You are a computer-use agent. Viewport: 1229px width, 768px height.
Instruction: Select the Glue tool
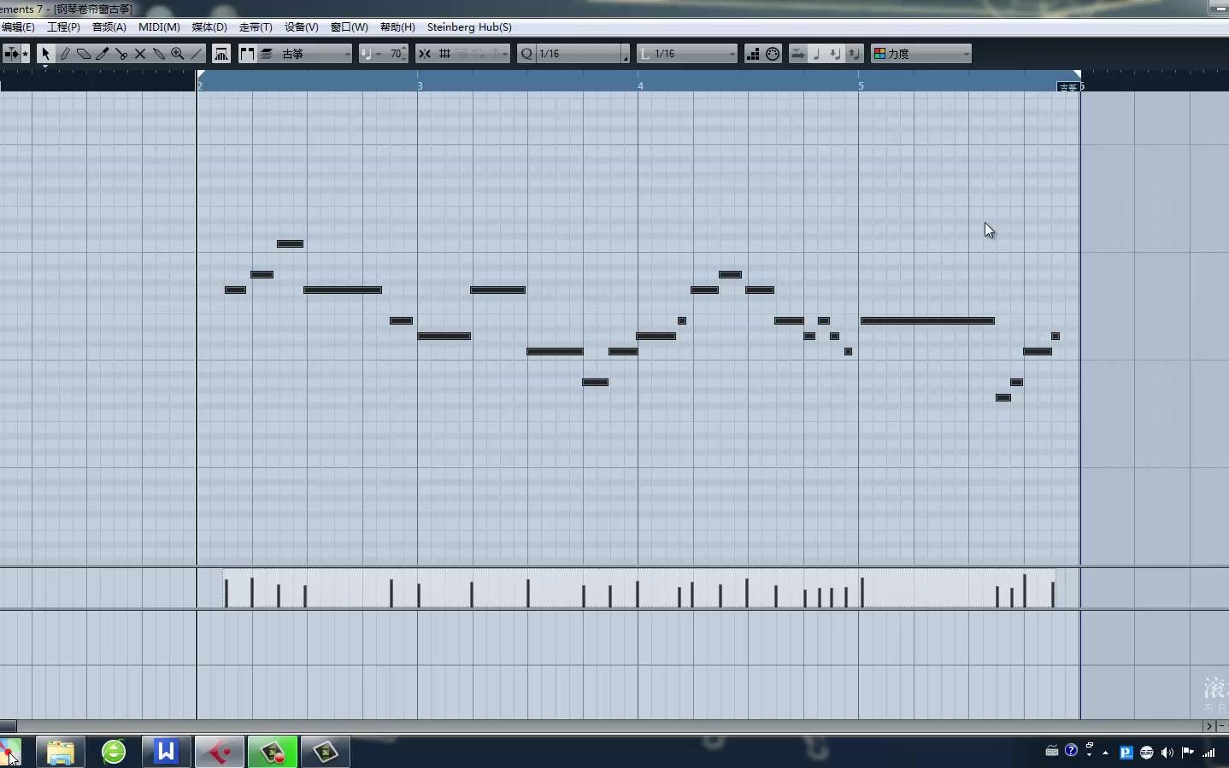159,54
